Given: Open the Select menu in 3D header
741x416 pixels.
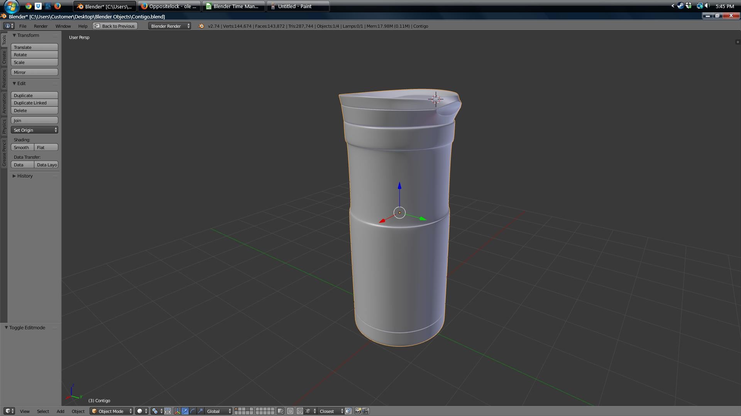Looking at the screenshot, I should pyautogui.click(x=43, y=411).
